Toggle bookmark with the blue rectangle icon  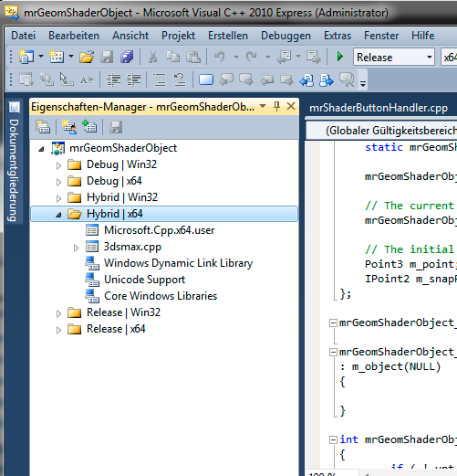[x=206, y=79]
